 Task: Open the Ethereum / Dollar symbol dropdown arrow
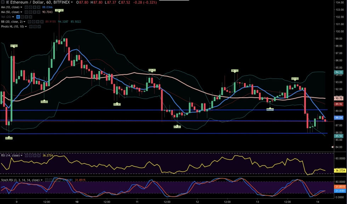click(72, 2)
